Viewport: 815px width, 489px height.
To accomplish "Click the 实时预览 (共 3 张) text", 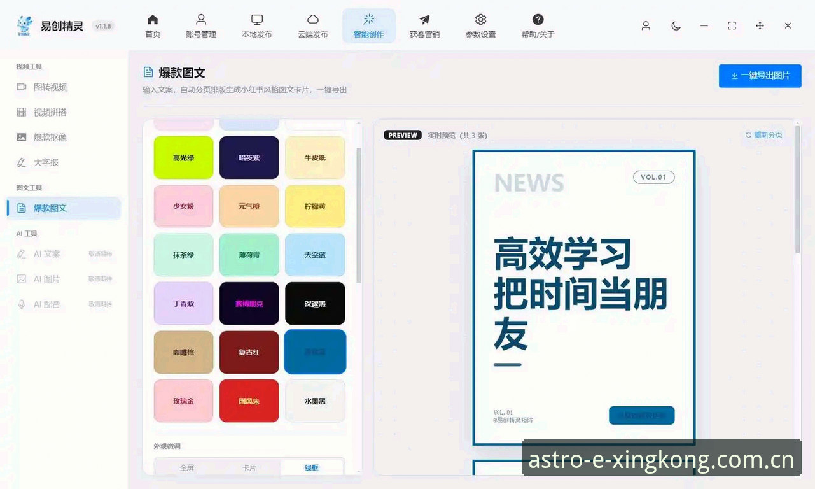I will coord(457,135).
